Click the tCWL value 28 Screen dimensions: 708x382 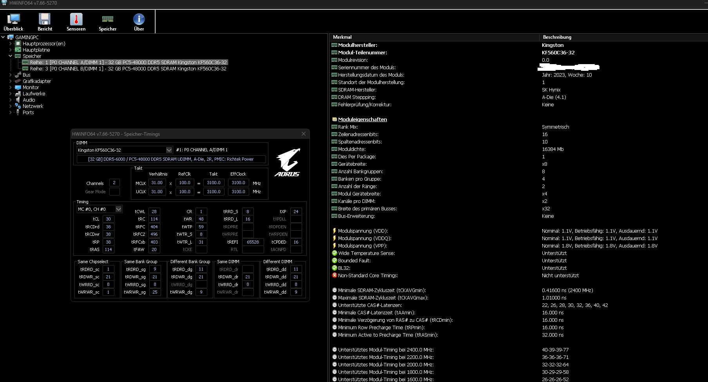tap(154, 212)
